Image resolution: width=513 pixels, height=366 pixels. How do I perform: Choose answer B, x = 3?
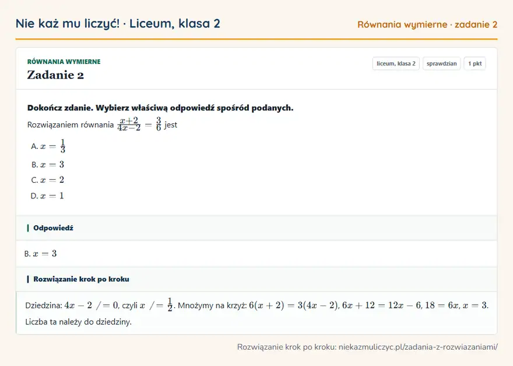tap(48, 165)
